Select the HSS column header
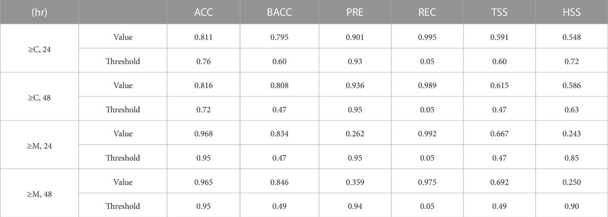This screenshot has height=217, width=608. pyautogui.click(x=572, y=13)
